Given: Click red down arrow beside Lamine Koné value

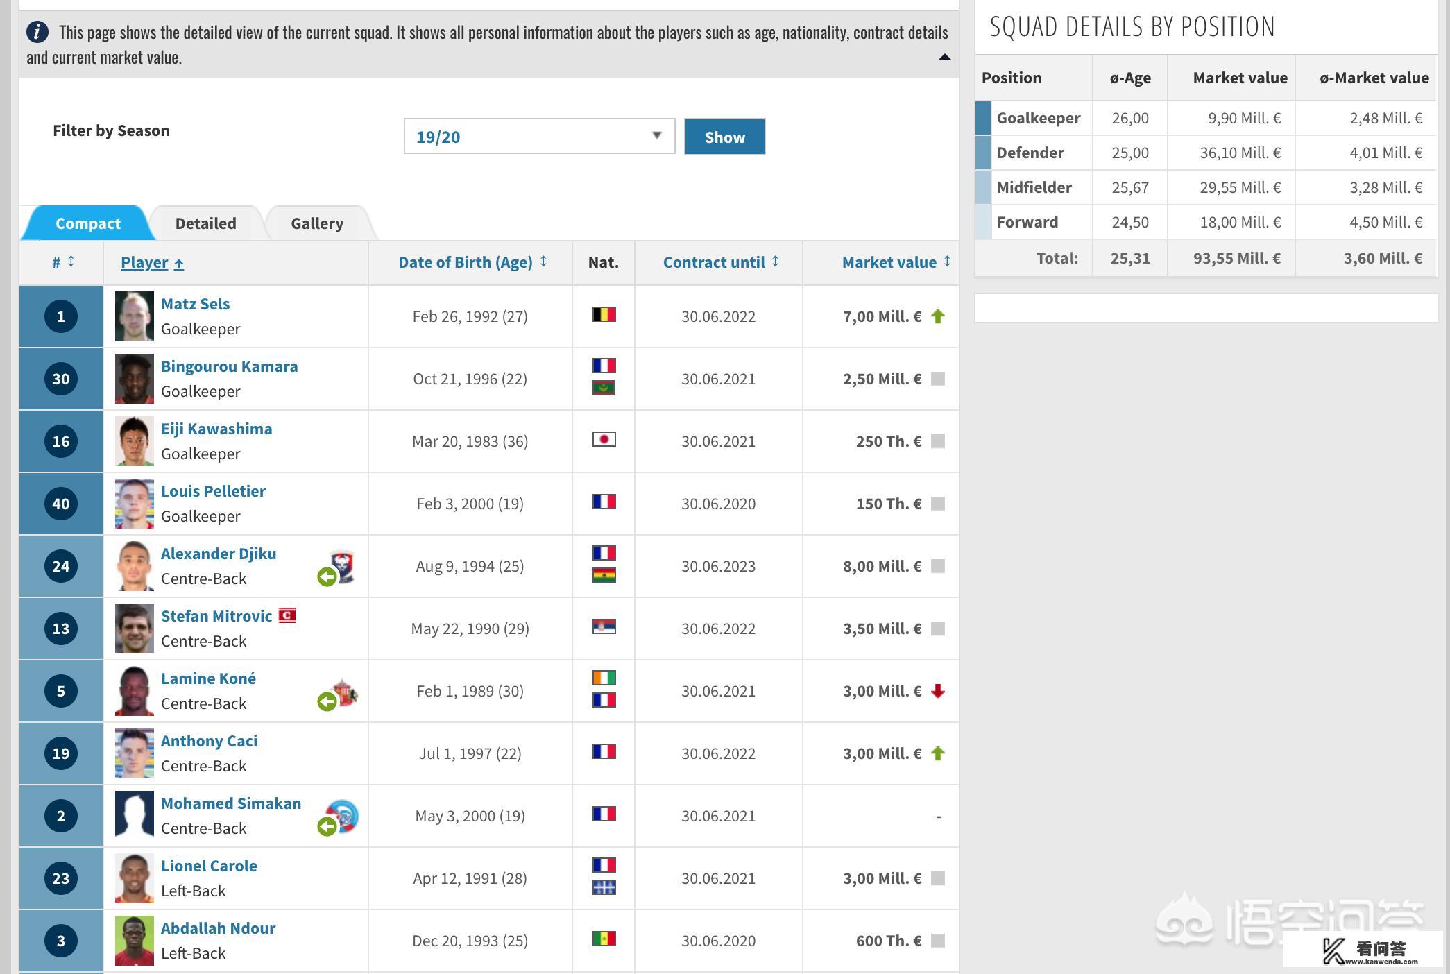Looking at the screenshot, I should point(938,691).
